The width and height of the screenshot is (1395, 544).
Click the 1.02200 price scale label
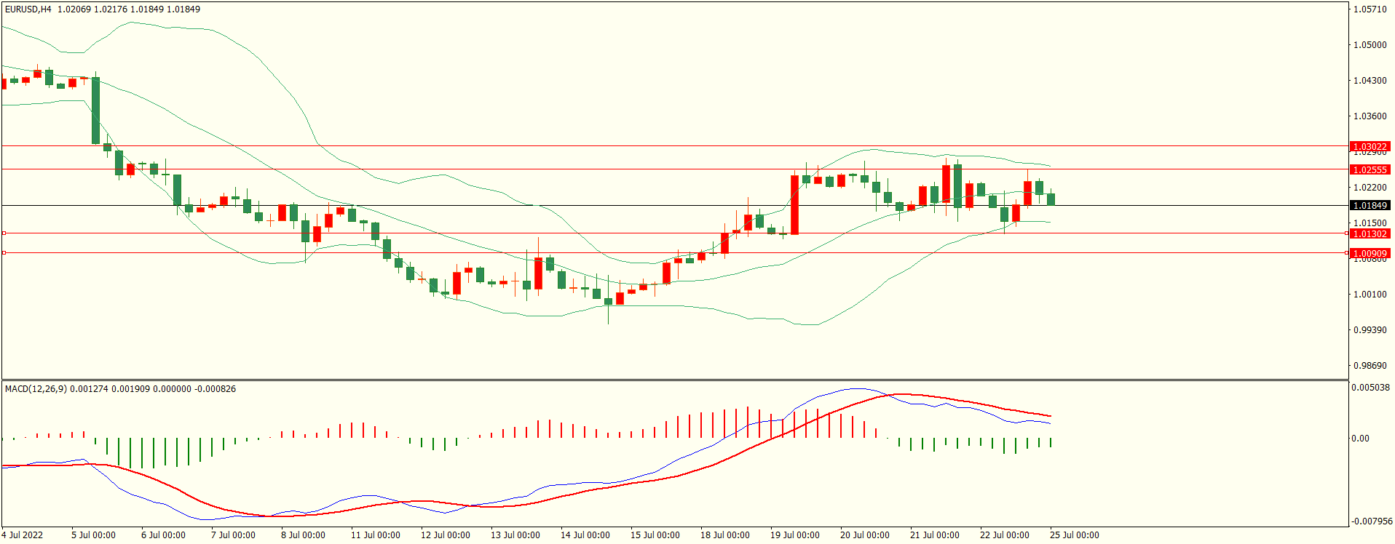coord(1370,188)
